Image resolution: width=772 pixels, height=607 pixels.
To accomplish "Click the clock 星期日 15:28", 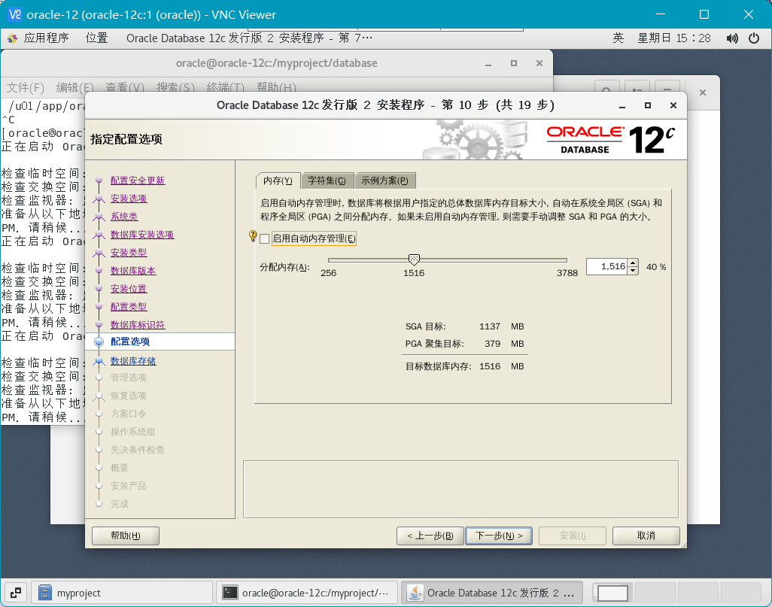I will [673, 38].
